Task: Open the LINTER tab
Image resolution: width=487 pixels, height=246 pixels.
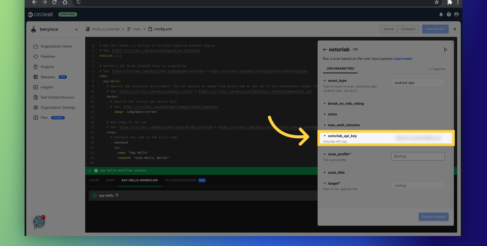Action: click(94, 180)
